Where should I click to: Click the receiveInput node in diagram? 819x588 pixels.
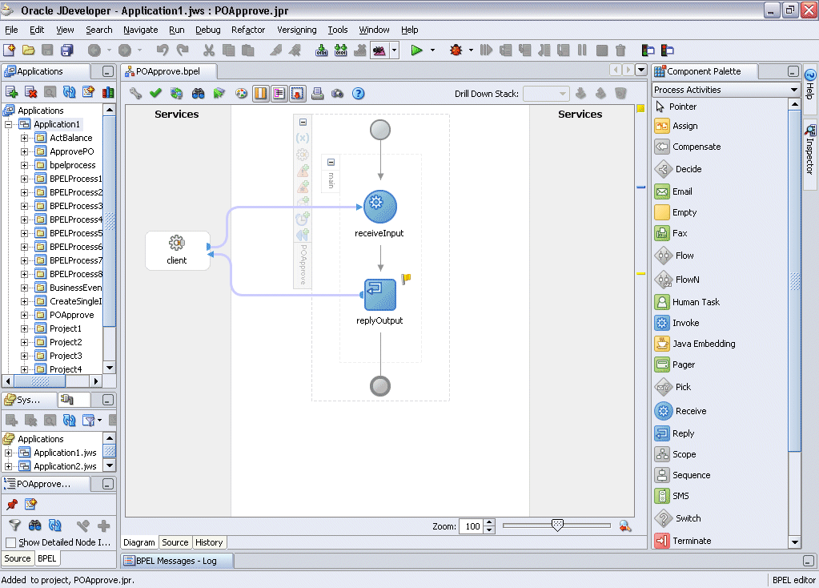[380, 206]
